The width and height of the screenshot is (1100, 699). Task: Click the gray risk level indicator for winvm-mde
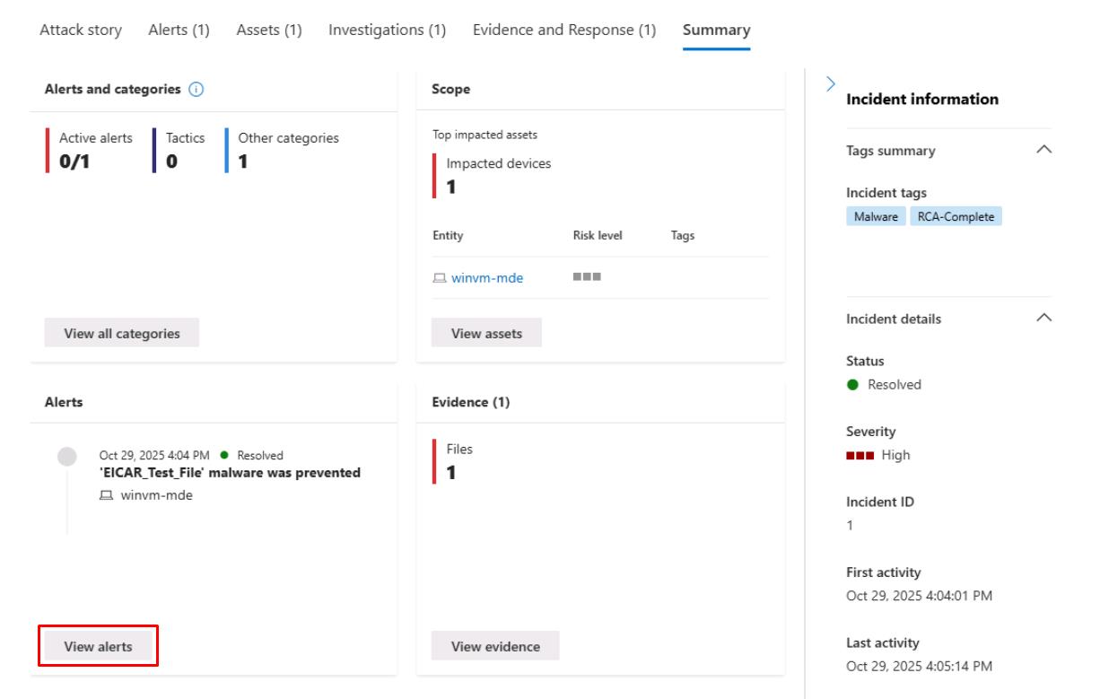pos(586,277)
